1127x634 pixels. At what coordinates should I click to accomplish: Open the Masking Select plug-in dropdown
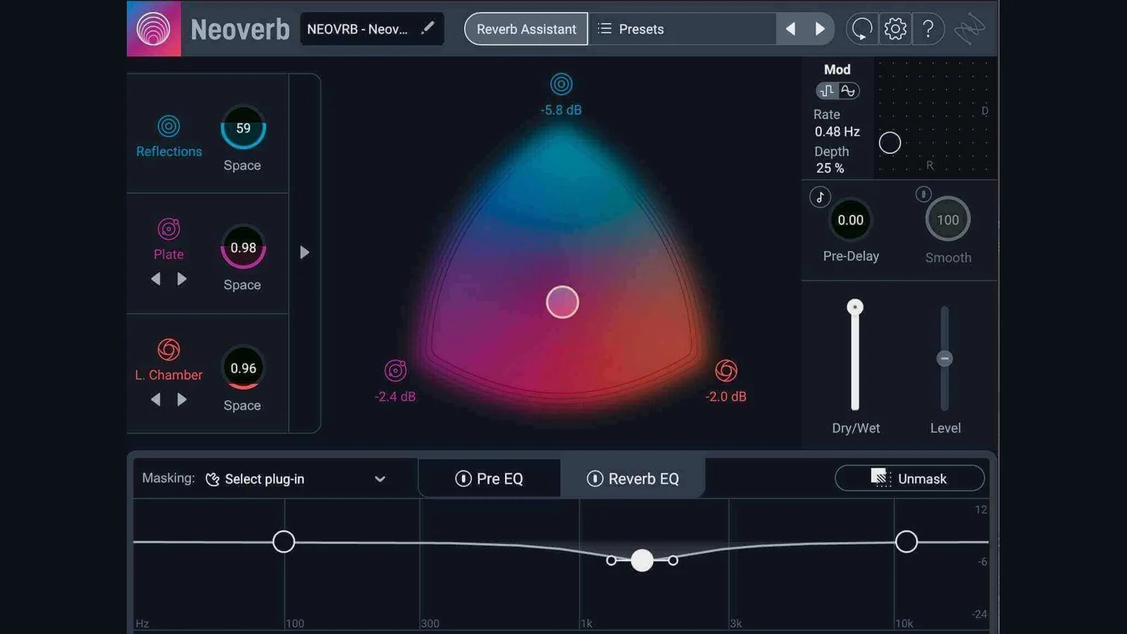[296, 479]
